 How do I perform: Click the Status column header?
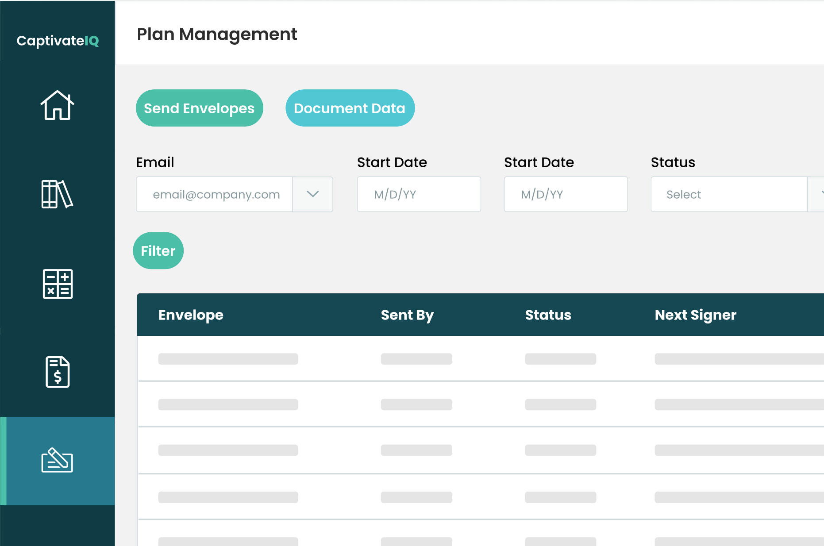pos(548,315)
